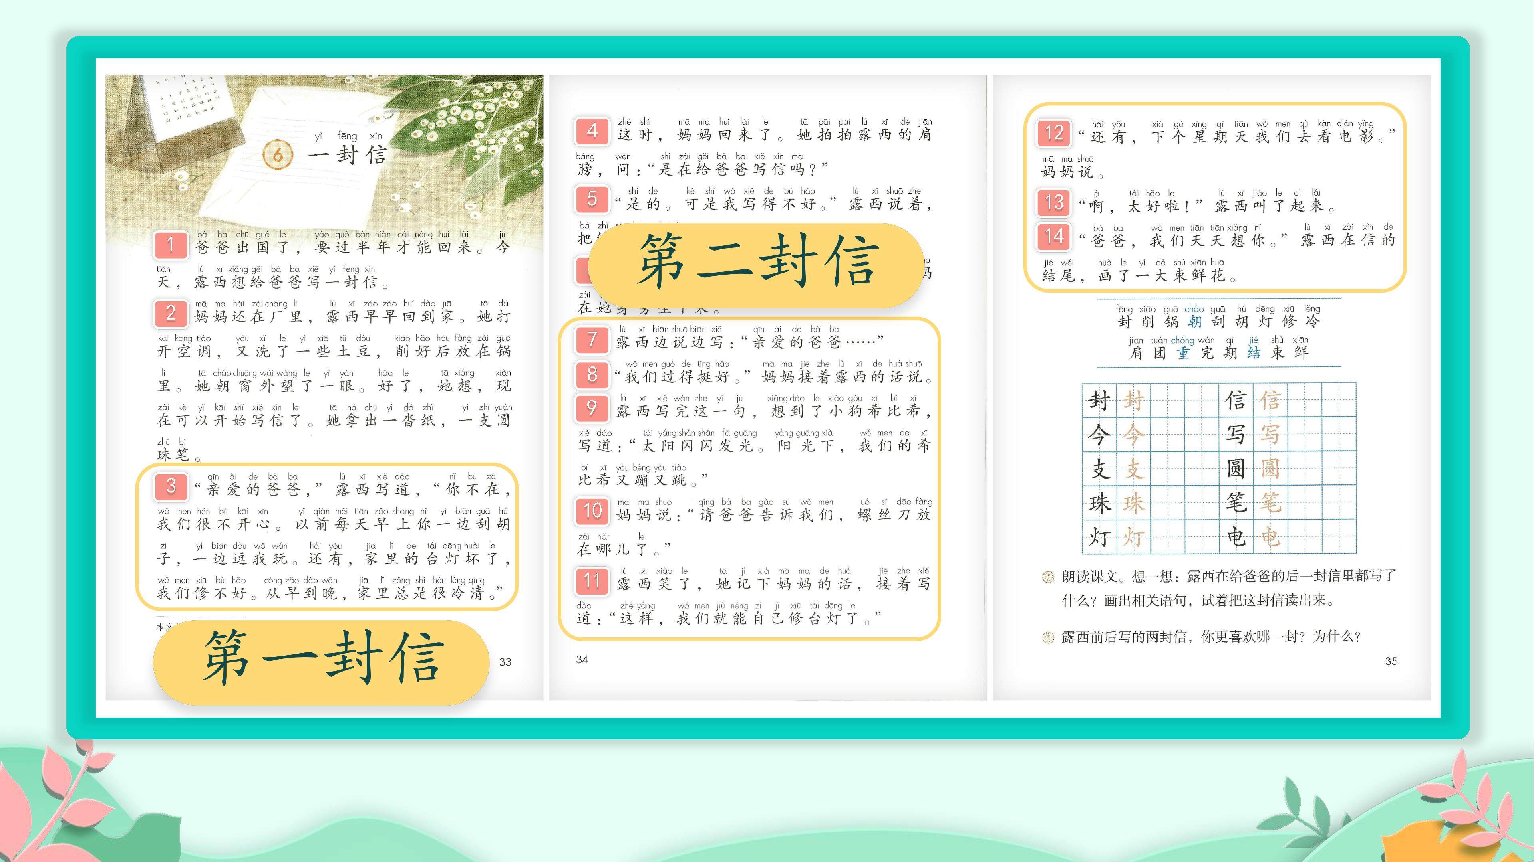The image size is (1534, 862).
Task: Click the black '珠' in the writing grid
Action: coord(1099,503)
